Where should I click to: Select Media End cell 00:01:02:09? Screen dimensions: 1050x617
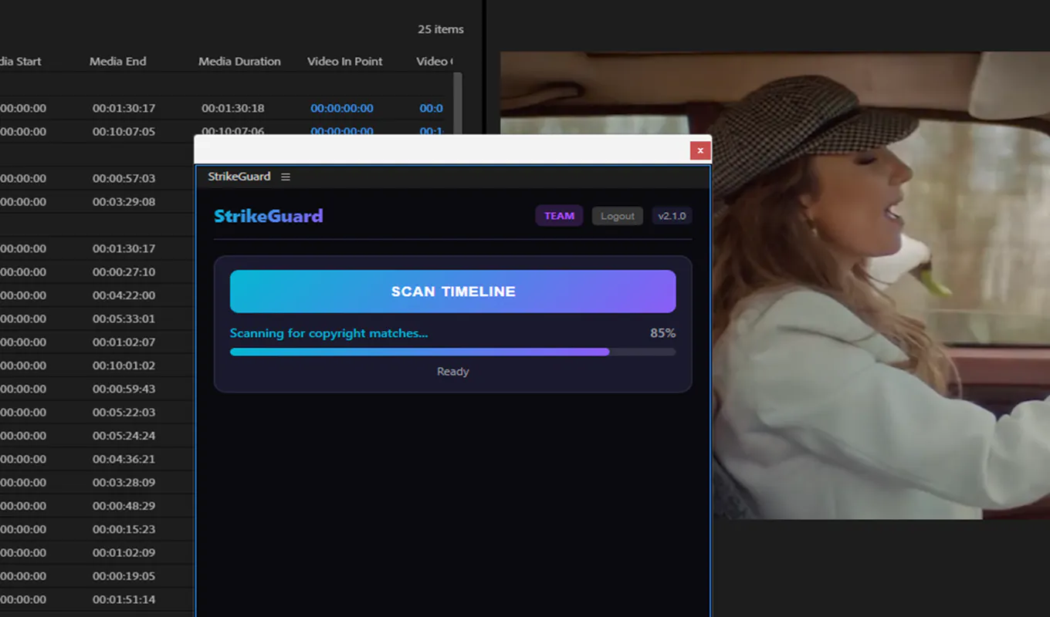pos(124,552)
